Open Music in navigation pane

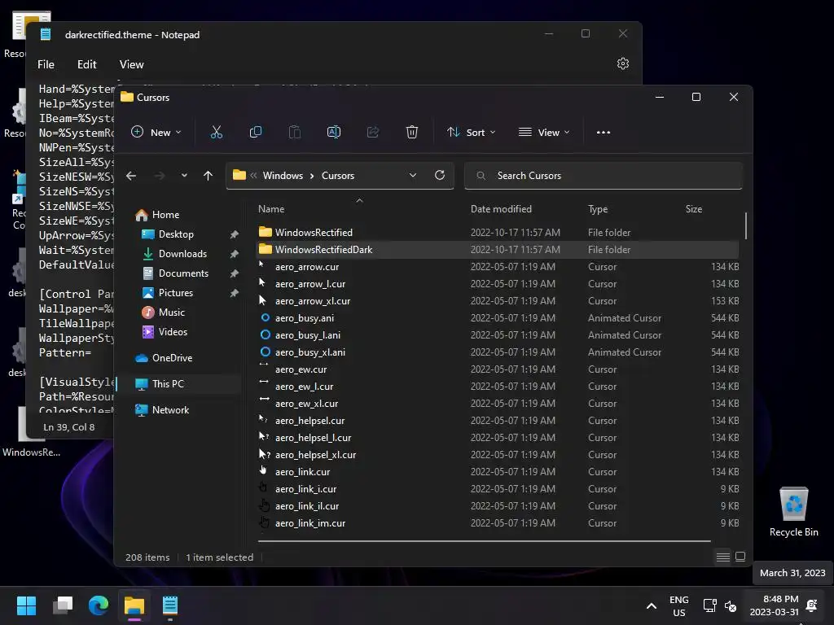pos(171,312)
